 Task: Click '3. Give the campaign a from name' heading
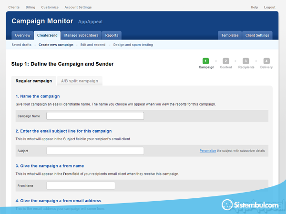(x=50, y=166)
